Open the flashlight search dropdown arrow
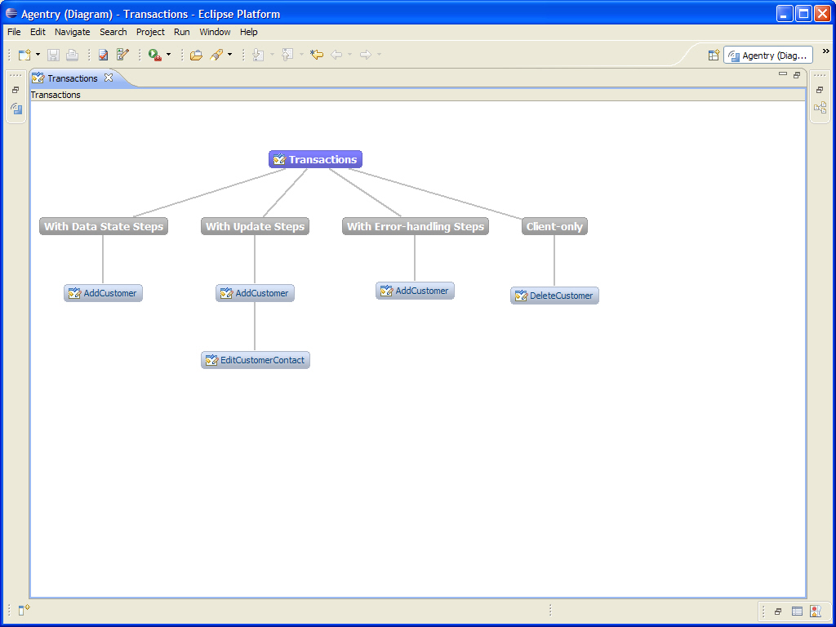Image resolution: width=836 pixels, height=627 pixels. [229, 55]
